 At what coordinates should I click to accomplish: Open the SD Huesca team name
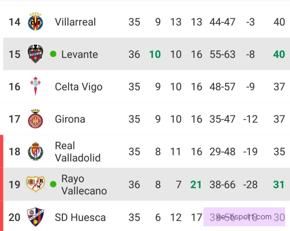point(80,217)
